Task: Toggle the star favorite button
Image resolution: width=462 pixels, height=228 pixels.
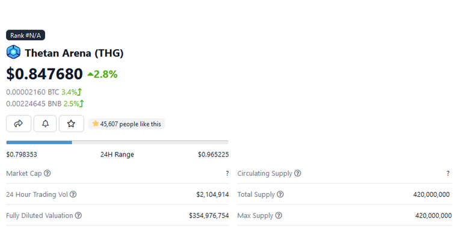Action: pyautogui.click(x=72, y=124)
